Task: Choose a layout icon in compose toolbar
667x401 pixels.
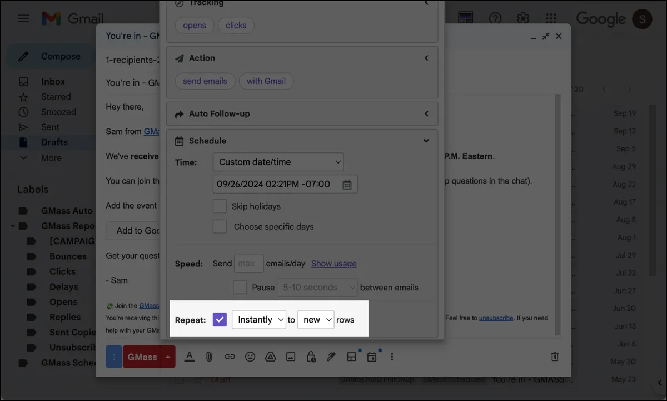Action: click(351, 357)
